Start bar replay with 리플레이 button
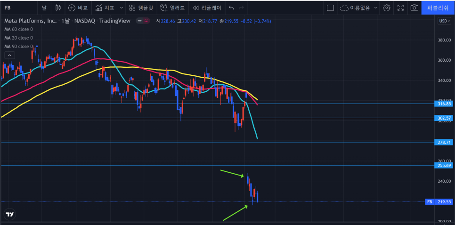 [207, 8]
